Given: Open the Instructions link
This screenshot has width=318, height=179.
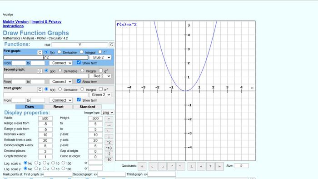Looking at the screenshot, I should pos(13,26).
